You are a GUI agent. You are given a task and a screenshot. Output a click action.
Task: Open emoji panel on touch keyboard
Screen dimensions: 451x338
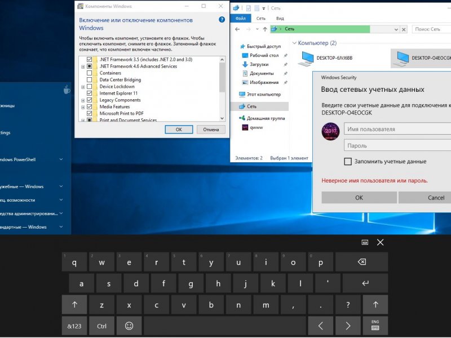(x=129, y=326)
